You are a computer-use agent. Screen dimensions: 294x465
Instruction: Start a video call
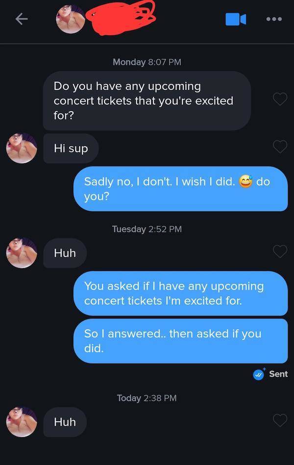click(235, 19)
